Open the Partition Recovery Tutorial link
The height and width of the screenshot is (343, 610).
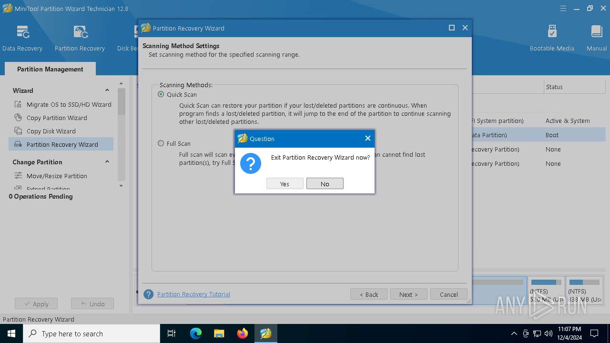coord(193,294)
